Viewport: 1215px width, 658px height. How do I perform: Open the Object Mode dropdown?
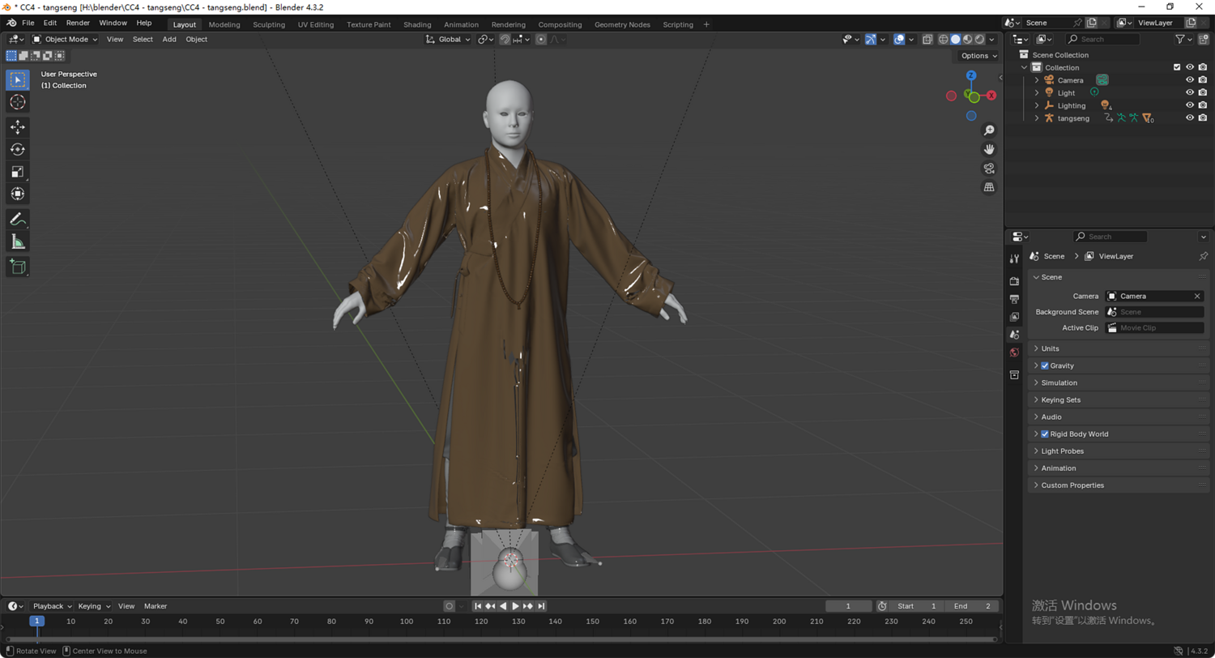point(65,39)
